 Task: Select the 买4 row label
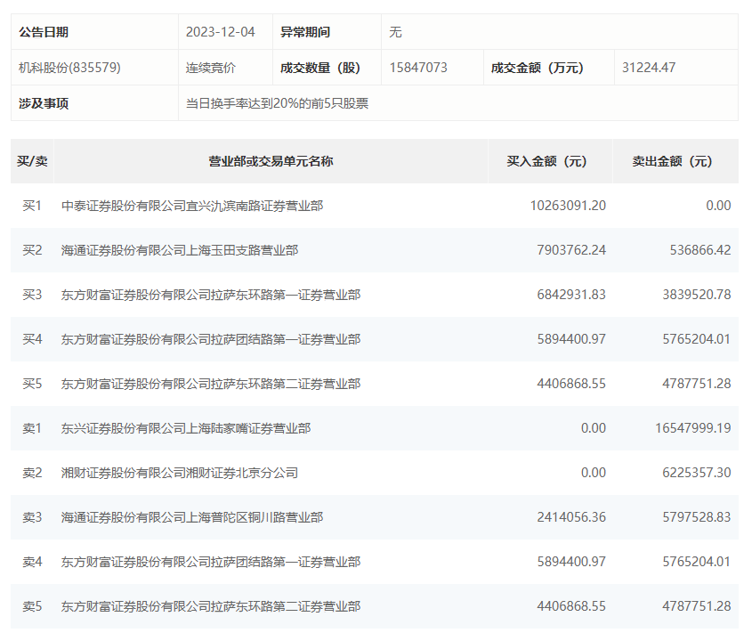(x=32, y=339)
